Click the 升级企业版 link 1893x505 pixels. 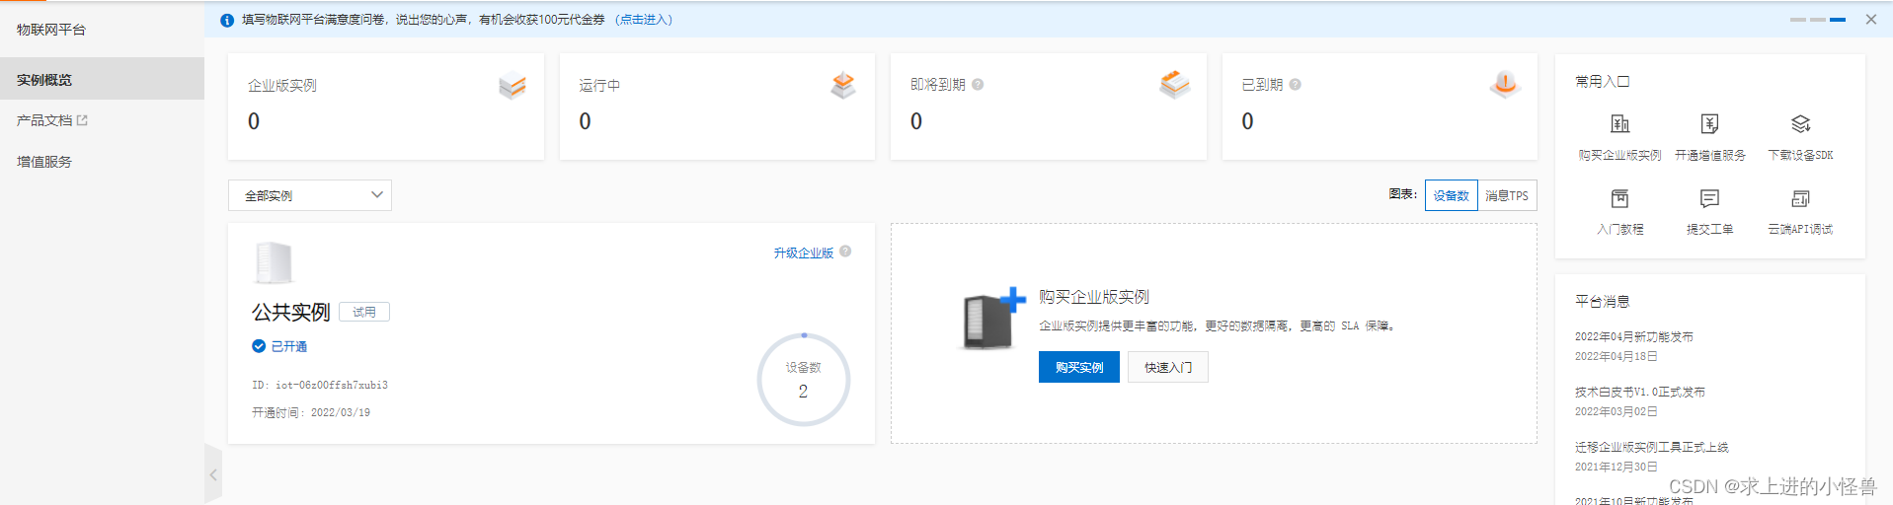point(804,252)
